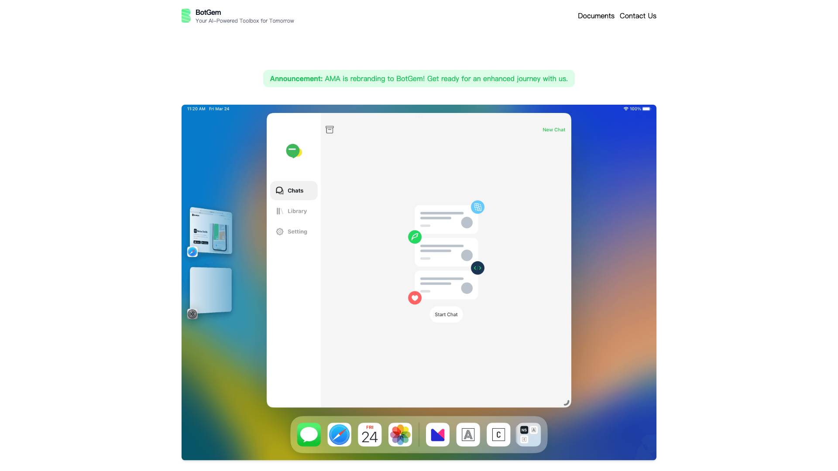Open the Contact Us link
This screenshot has width=838, height=471.
tap(638, 16)
